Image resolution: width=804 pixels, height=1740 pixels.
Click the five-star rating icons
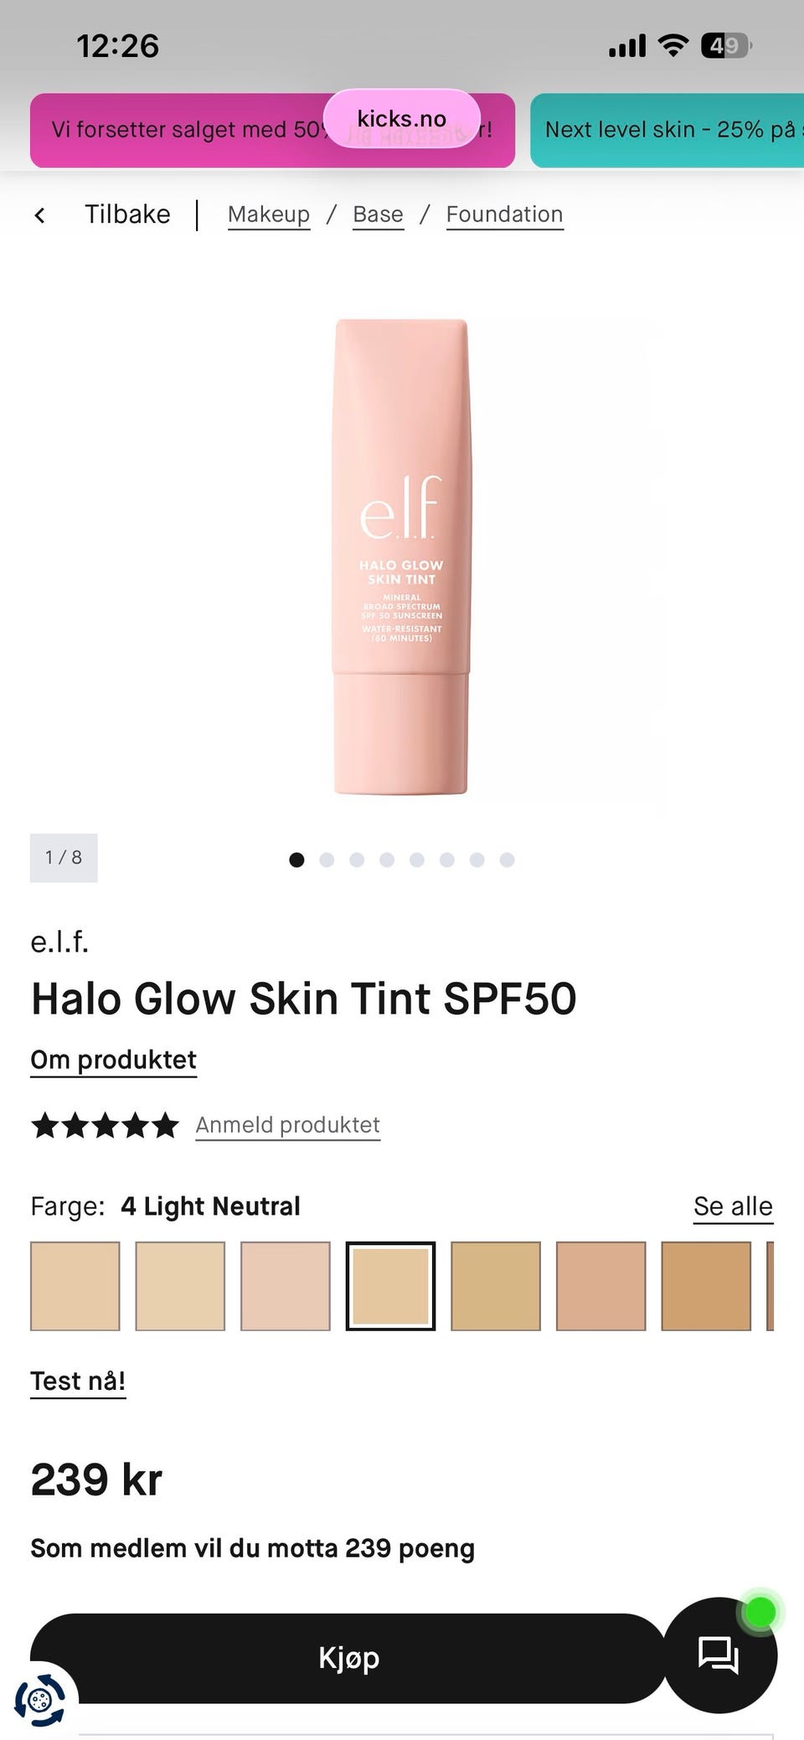point(105,1125)
